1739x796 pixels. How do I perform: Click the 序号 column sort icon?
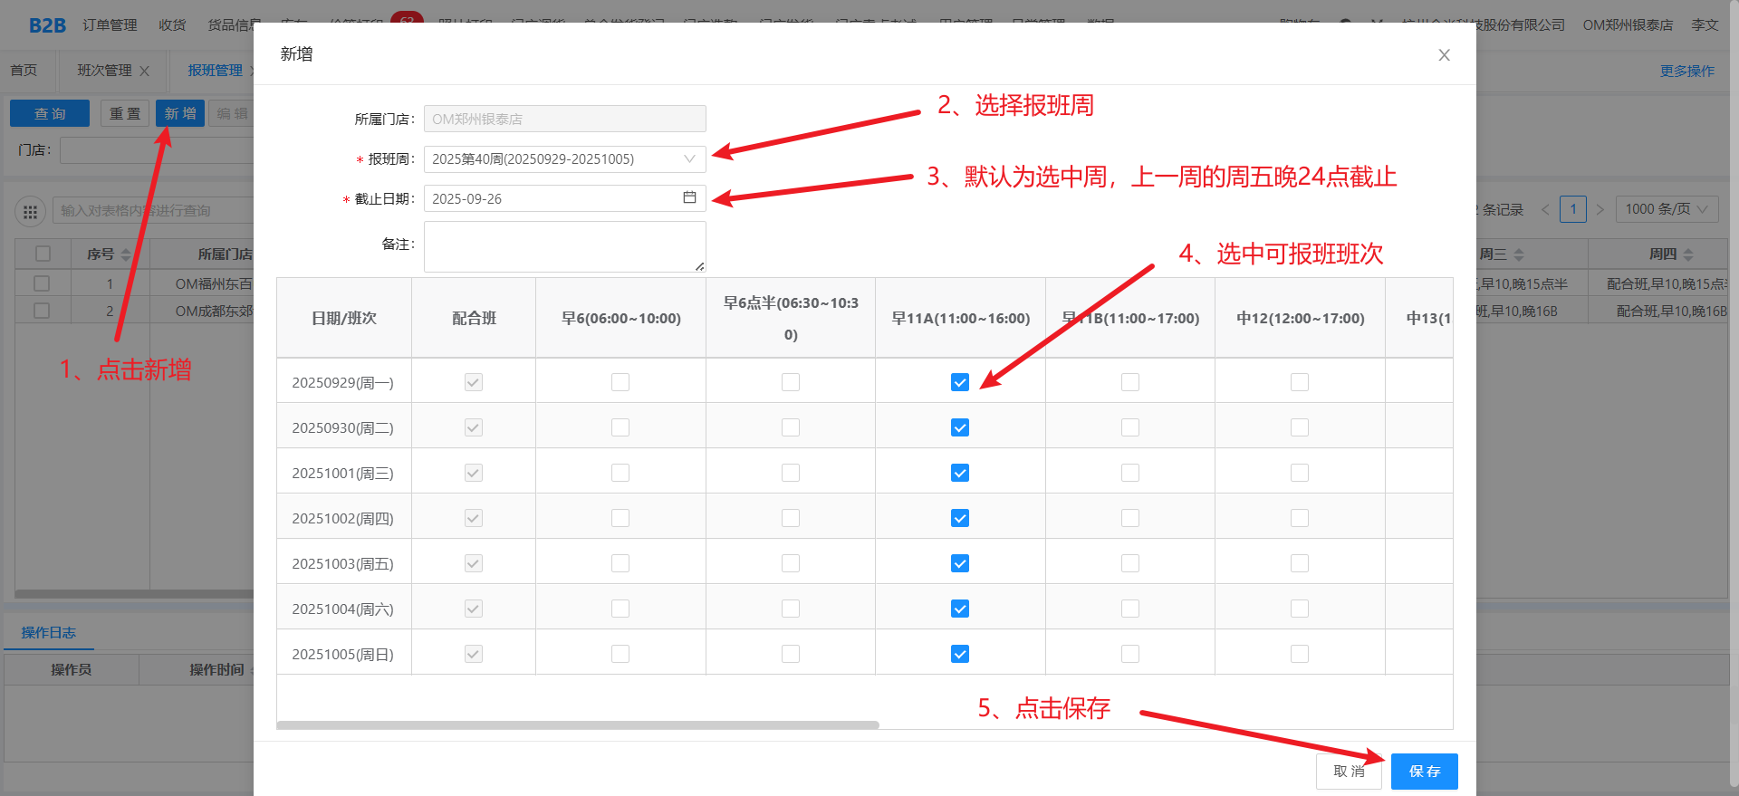126,254
